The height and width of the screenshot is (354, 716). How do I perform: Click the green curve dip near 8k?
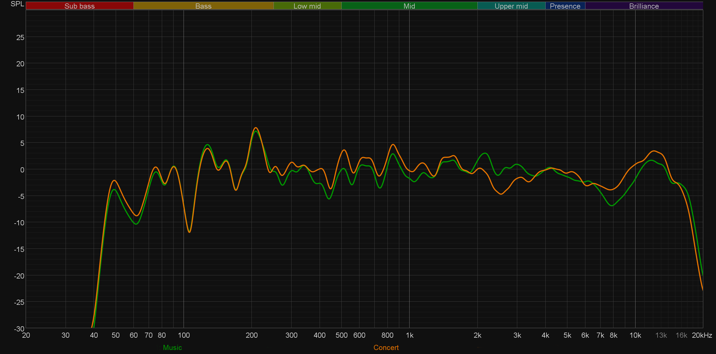click(x=612, y=205)
